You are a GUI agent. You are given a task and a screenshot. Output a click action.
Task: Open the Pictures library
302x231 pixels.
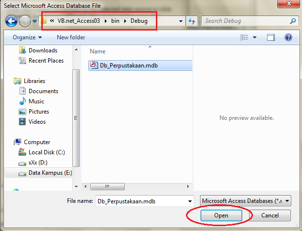pos(39,112)
